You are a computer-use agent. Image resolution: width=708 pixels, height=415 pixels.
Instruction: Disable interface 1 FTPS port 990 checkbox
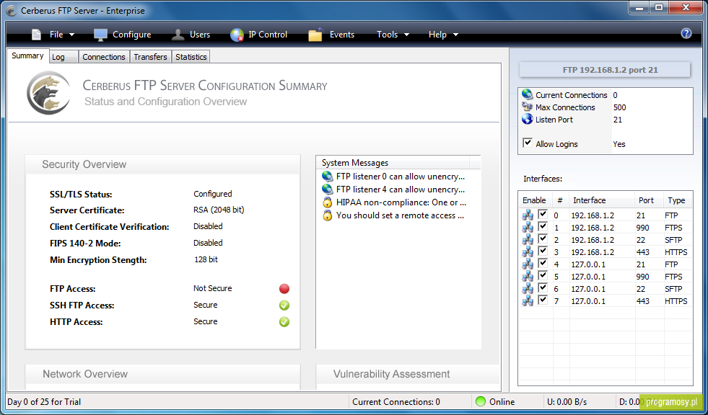(543, 226)
